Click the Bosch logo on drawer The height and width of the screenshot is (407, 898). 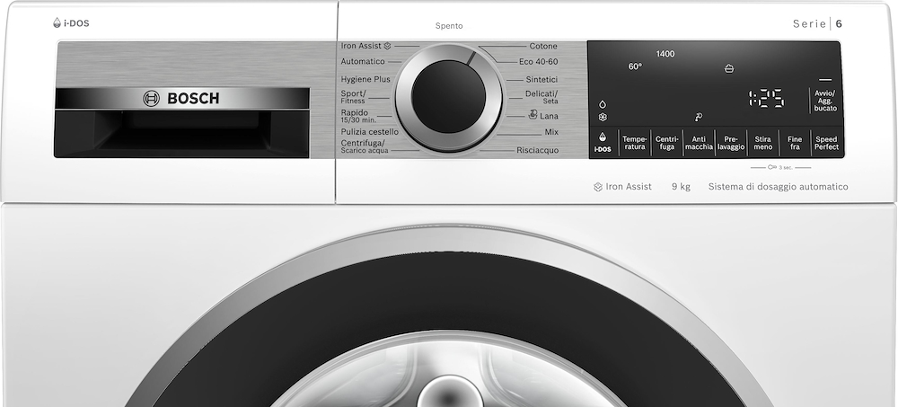pyautogui.click(x=181, y=98)
